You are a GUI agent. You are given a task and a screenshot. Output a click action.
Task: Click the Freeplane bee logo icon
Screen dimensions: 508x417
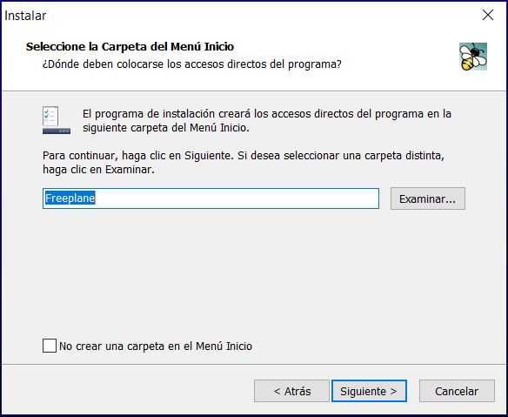[473, 57]
